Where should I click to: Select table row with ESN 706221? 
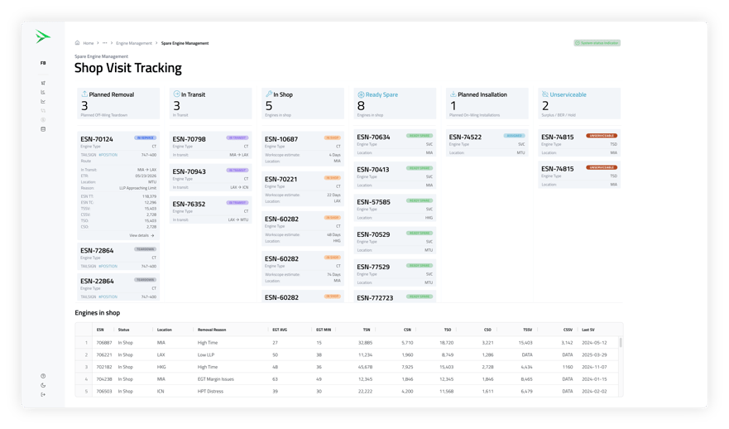point(348,354)
